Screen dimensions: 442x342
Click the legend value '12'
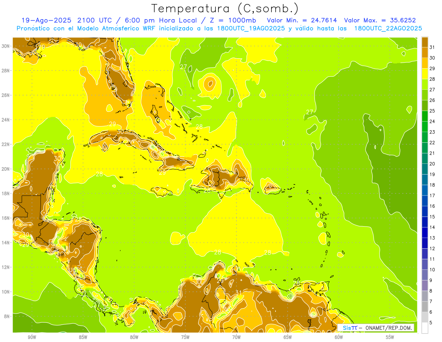pyautogui.click(x=432, y=248)
